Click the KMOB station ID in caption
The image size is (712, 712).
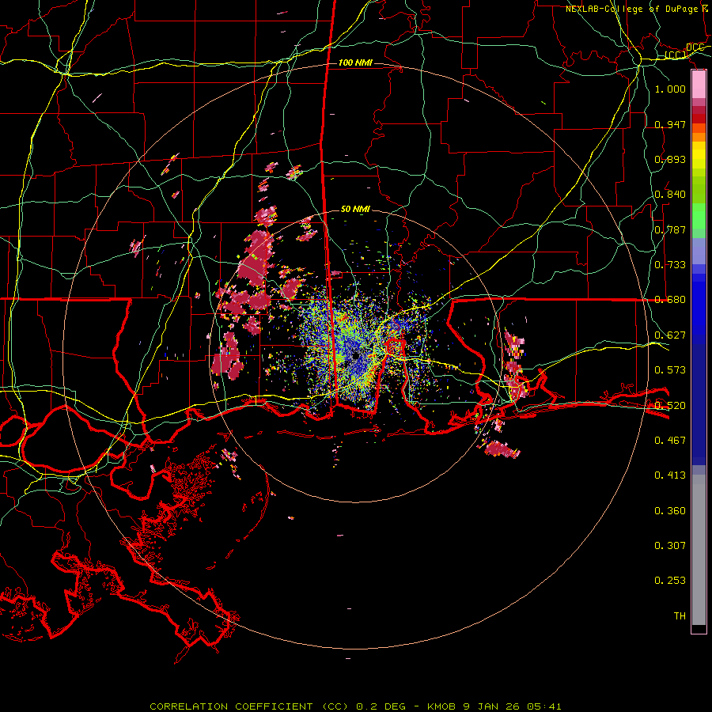[x=442, y=706]
